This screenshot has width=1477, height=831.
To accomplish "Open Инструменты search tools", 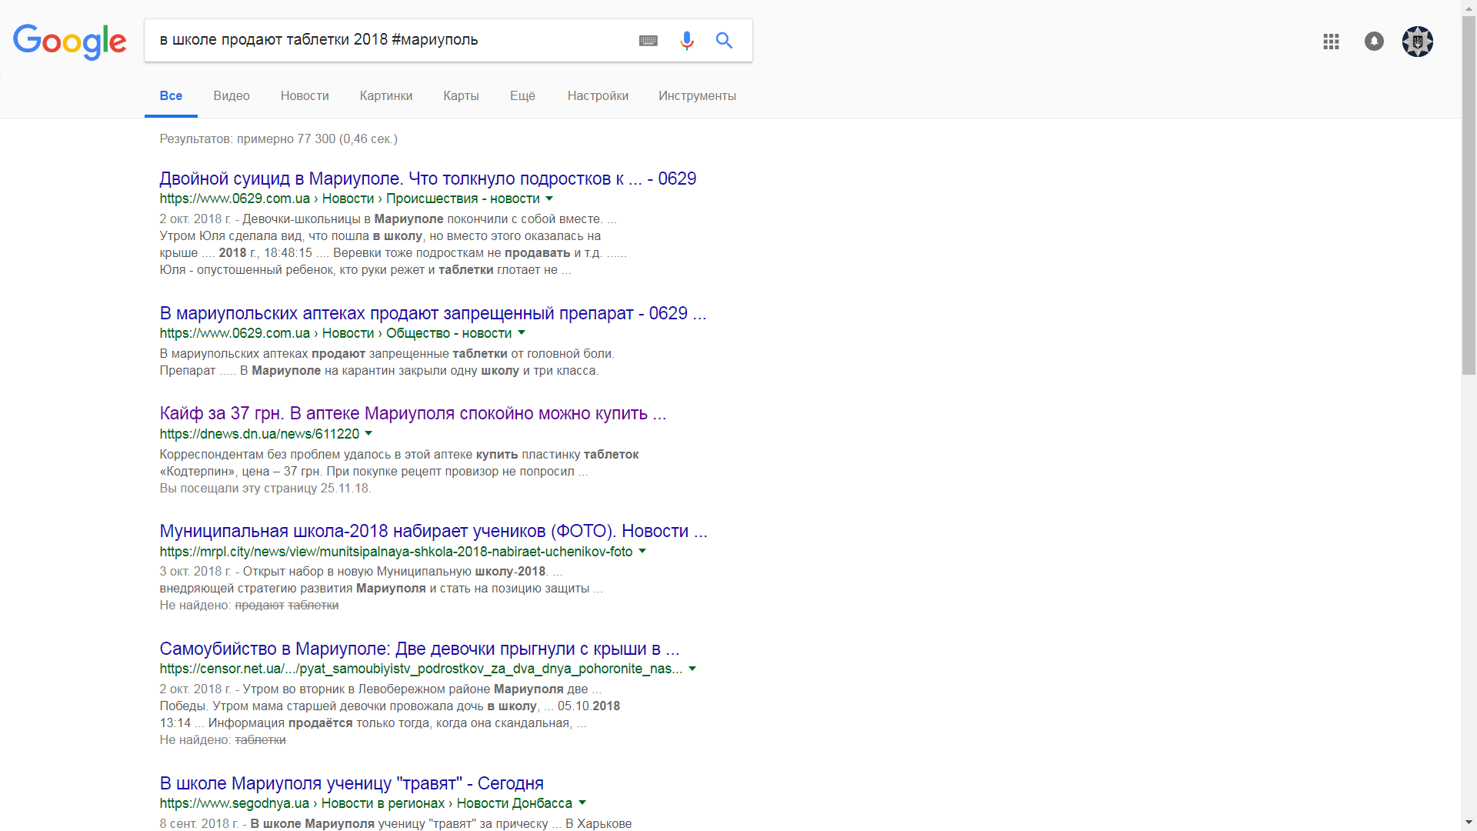I will [x=697, y=96].
